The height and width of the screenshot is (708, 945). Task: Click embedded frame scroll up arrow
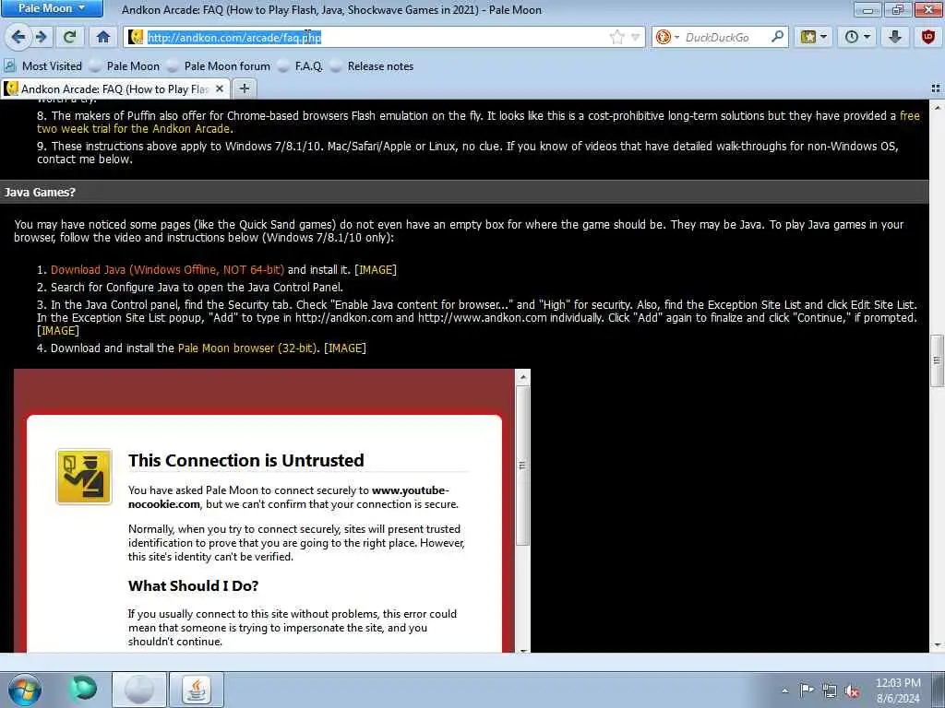coord(522,377)
